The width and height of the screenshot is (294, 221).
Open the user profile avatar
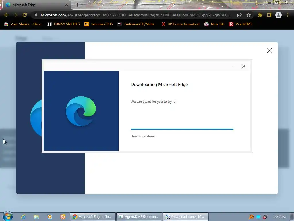(278, 15)
